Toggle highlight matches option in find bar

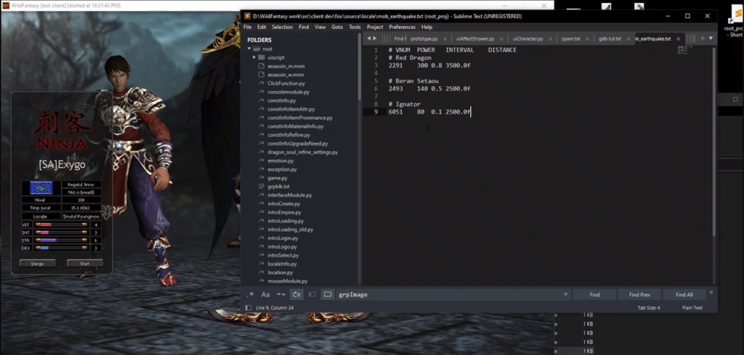point(327,294)
